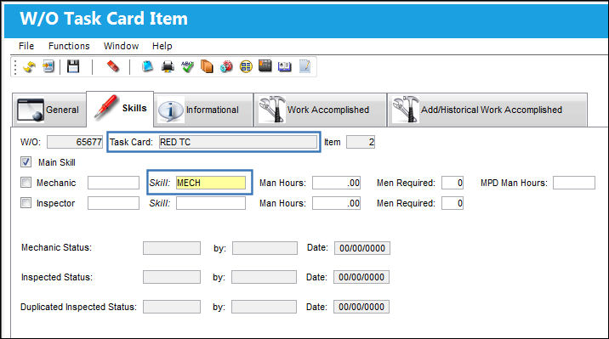Screen dimensions: 609x339
Task: Click the Mechanic Status date field
Action: click(362, 248)
